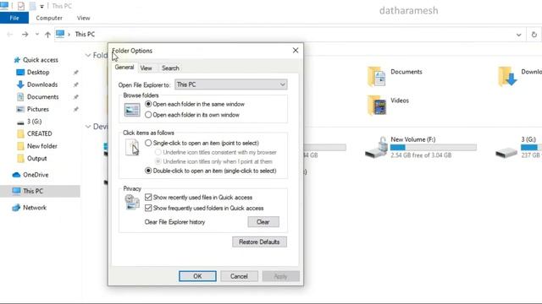Viewport: 542px width, 304px height.
Task: Click the Clear history button
Action: point(263,222)
